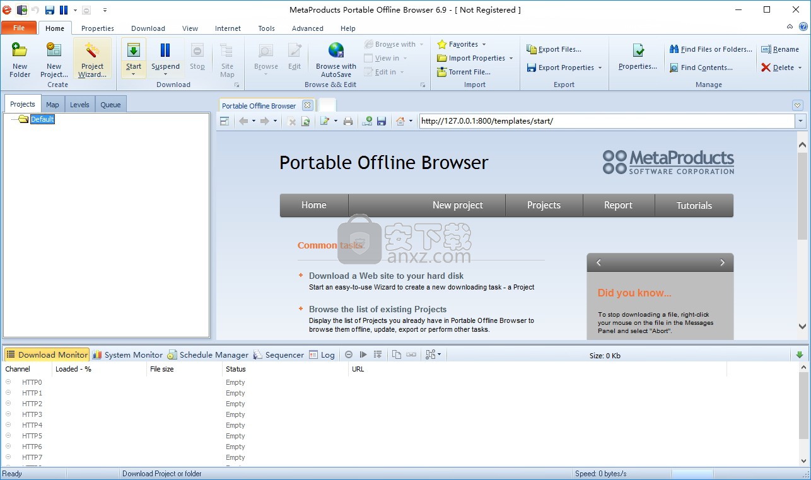811x480 pixels.
Task: Open the Log tab
Action: (x=321, y=355)
